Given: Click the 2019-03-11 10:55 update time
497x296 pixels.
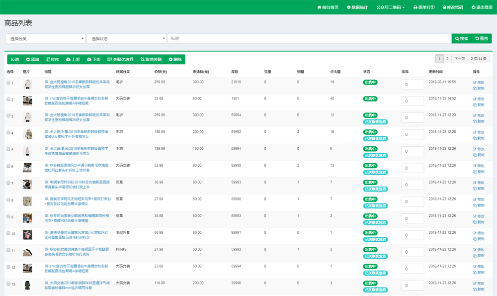Looking at the screenshot, I should [442, 82].
